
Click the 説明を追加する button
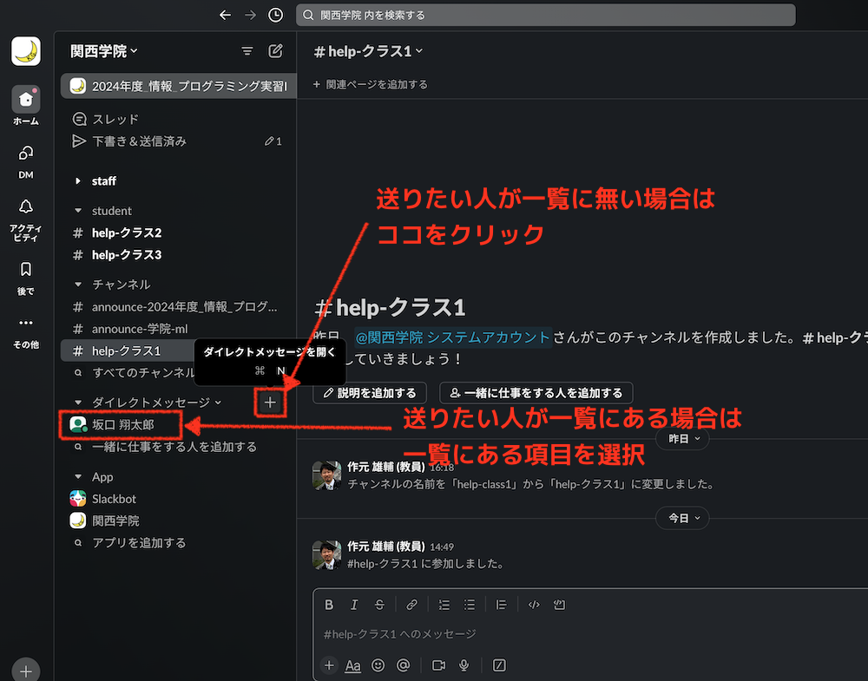(369, 392)
